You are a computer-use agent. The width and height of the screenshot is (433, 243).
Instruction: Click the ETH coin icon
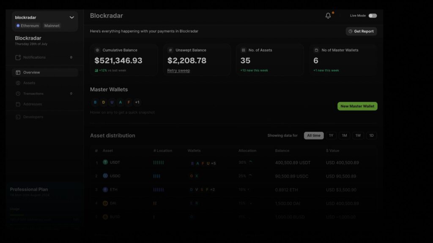[105, 189]
